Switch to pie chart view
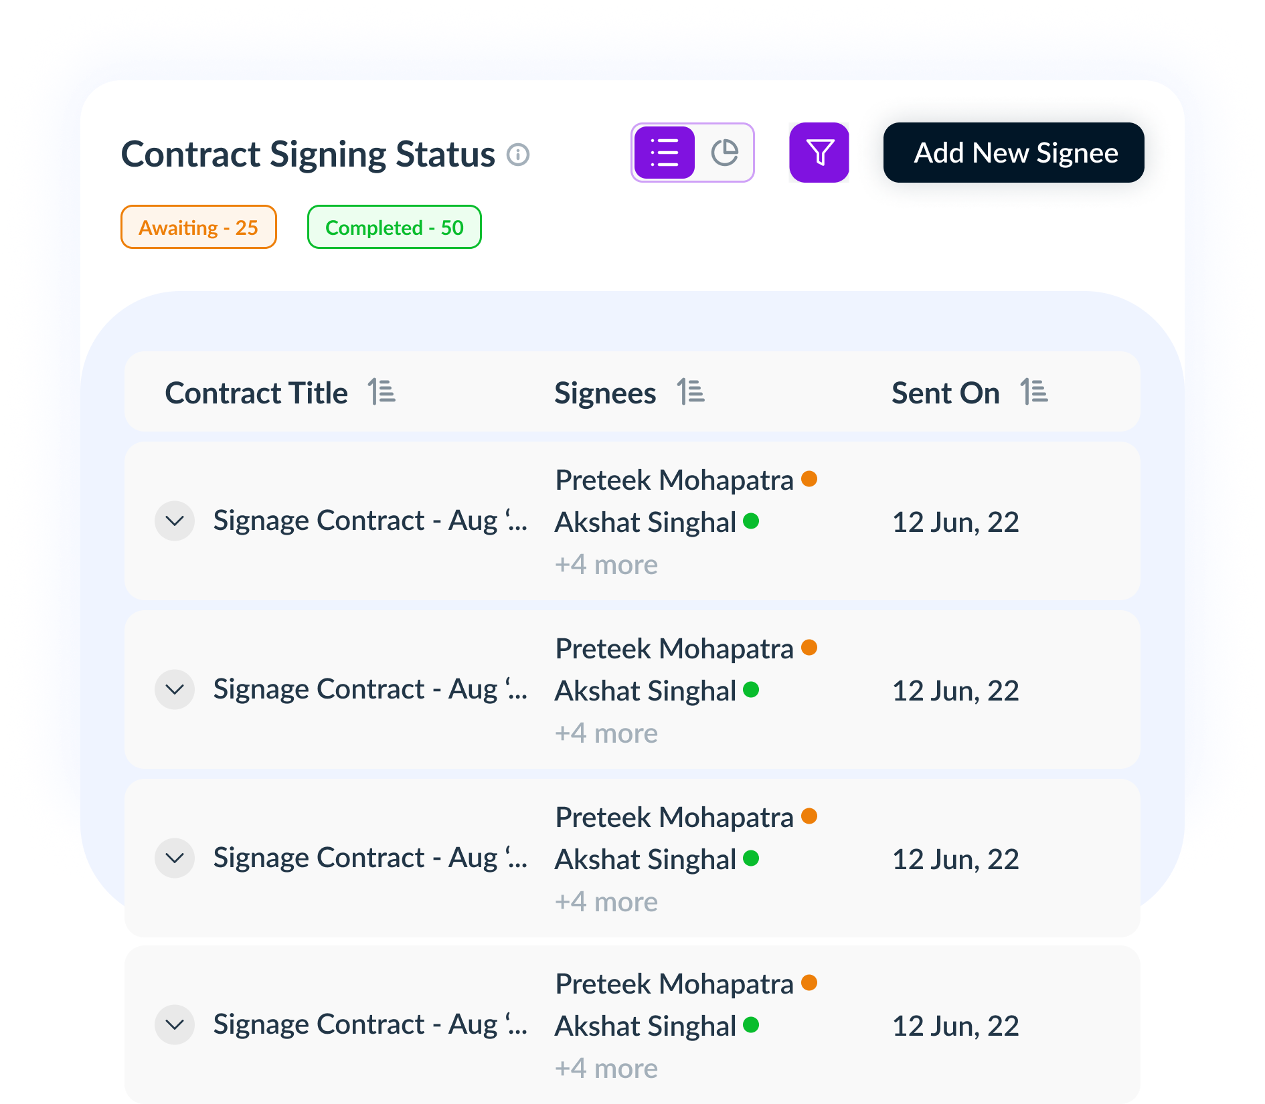The width and height of the screenshot is (1265, 1104). coord(725,153)
